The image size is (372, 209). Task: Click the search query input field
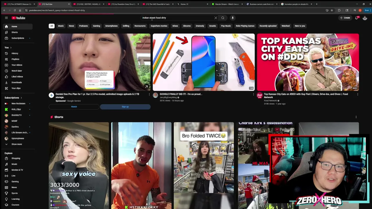pos(177,18)
